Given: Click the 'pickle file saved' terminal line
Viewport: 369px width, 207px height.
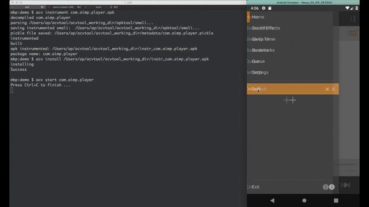Looking at the screenshot, I should (x=112, y=33).
